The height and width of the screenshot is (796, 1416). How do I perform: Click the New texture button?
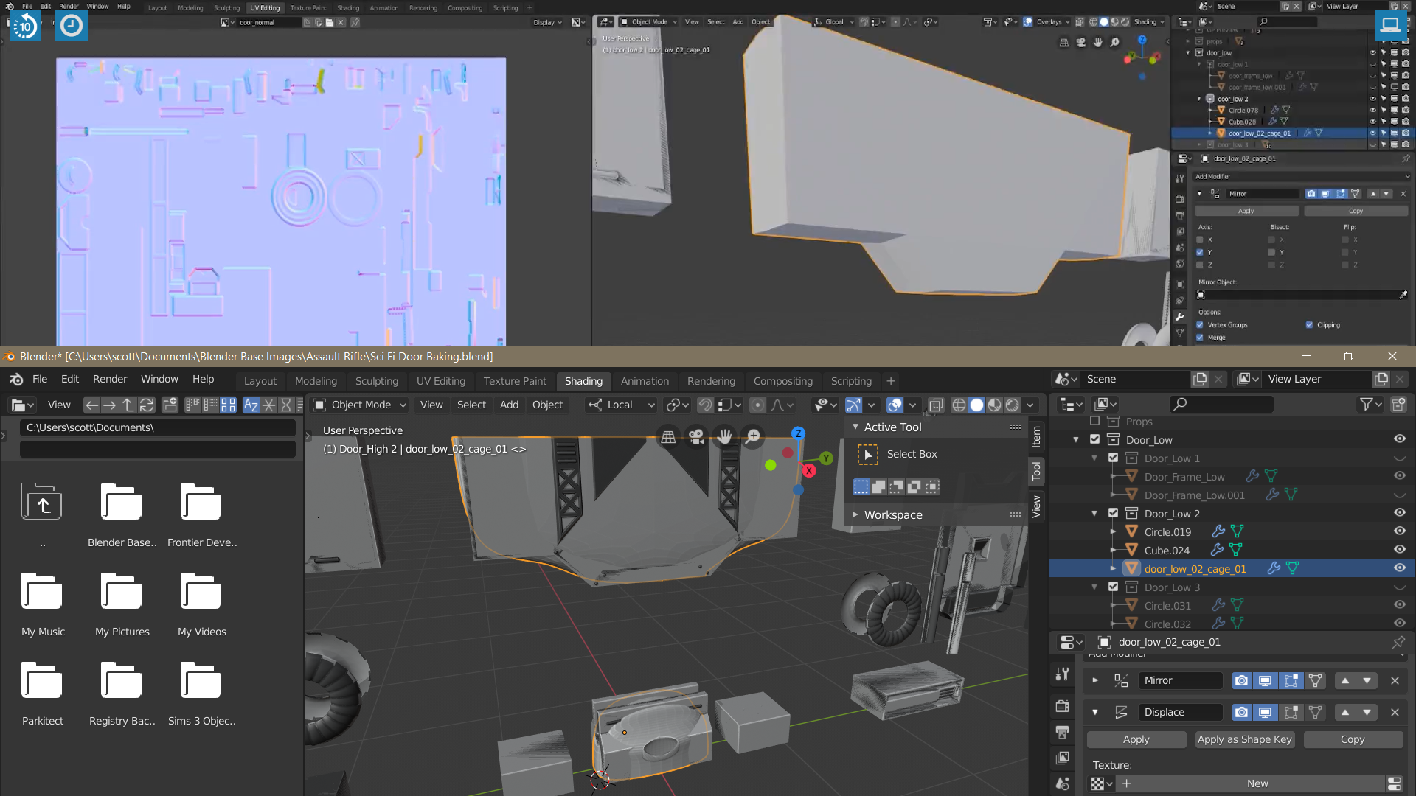1257,783
